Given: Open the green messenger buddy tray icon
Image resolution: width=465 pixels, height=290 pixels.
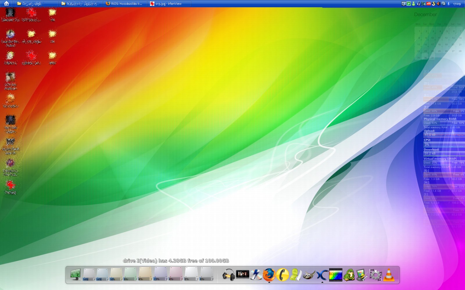Looking at the screenshot, I should tap(414, 4).
